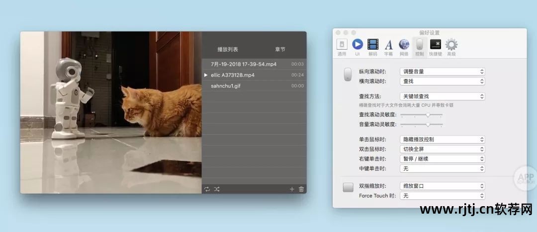Open the 中键单击时 dropdown
This screenshot has width=537, height=232.
[x=443, y=169]
